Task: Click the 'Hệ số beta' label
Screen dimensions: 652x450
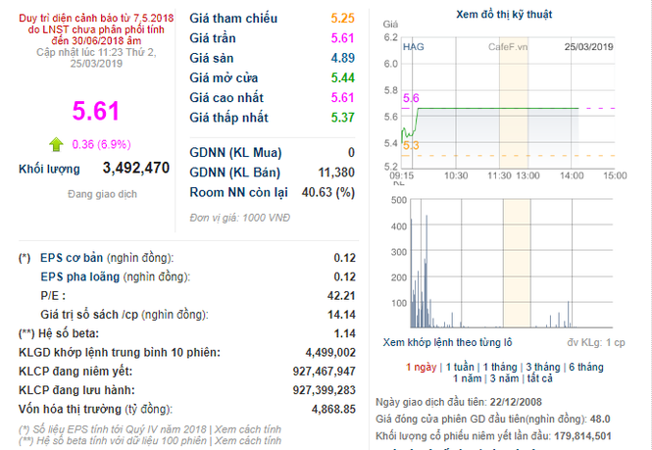Action: pos(69,333)
